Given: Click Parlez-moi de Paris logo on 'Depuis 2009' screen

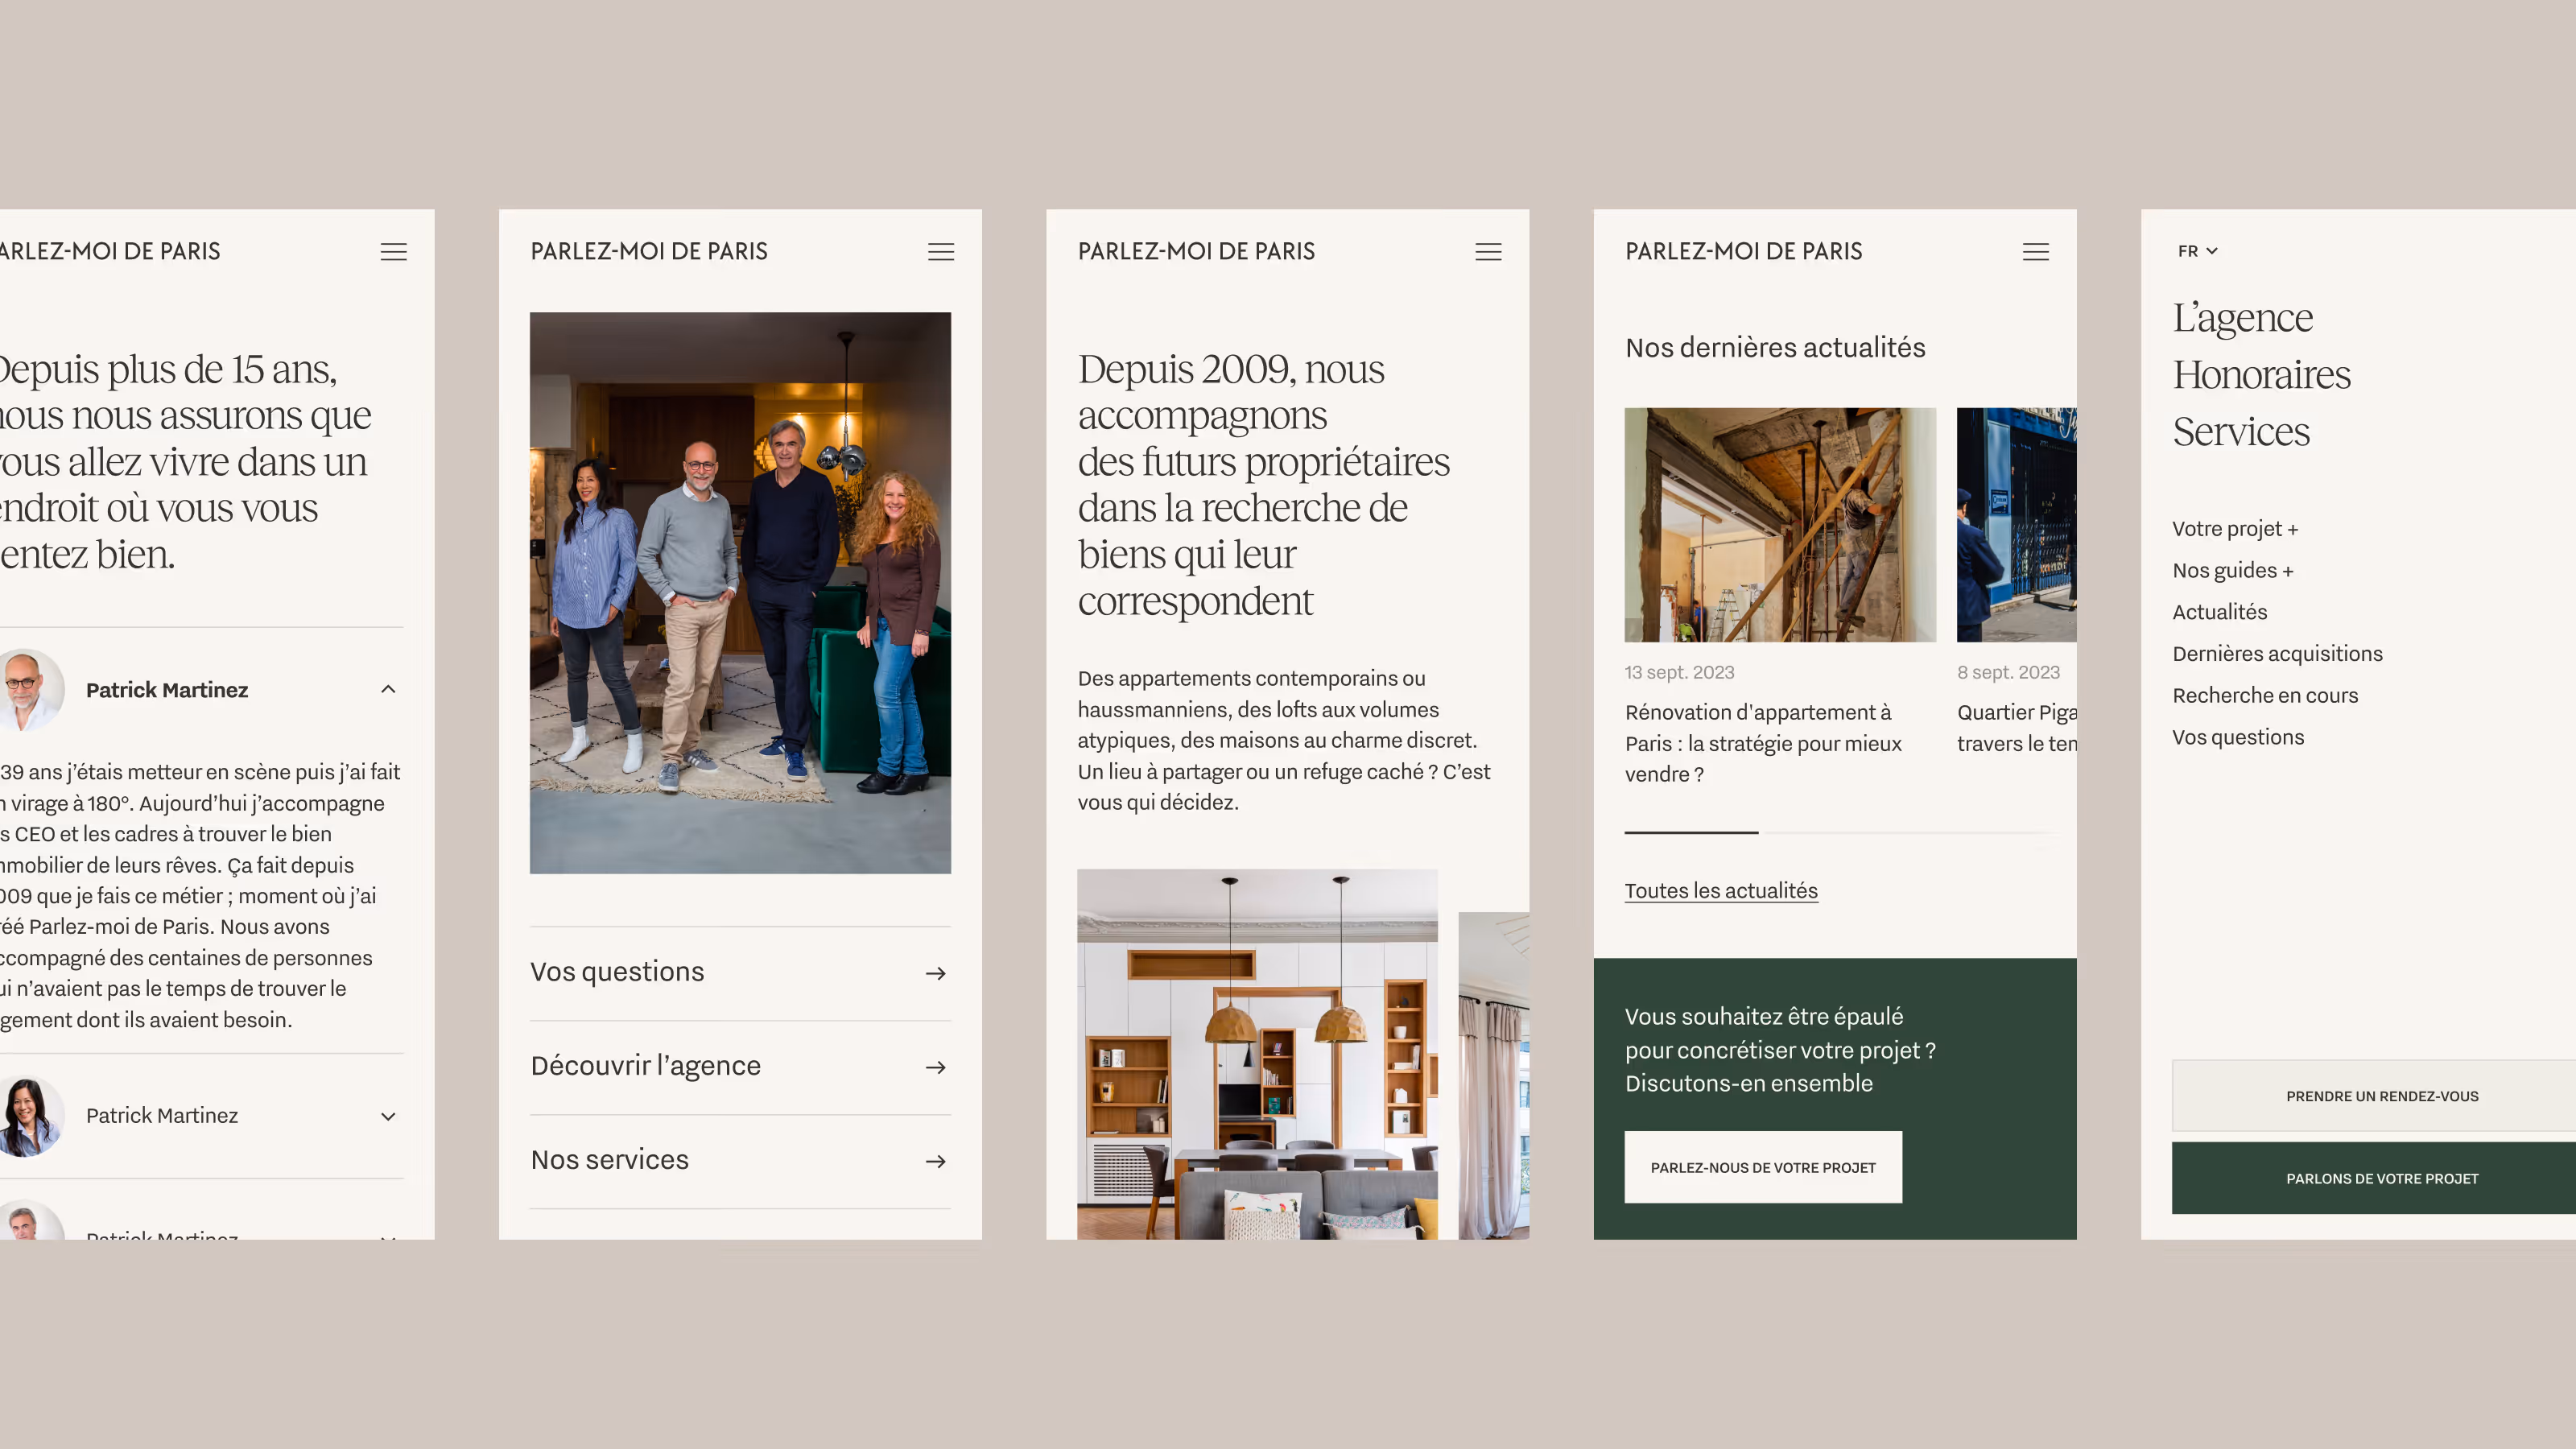Looking at the screenshot, I should pos(1196,251).
